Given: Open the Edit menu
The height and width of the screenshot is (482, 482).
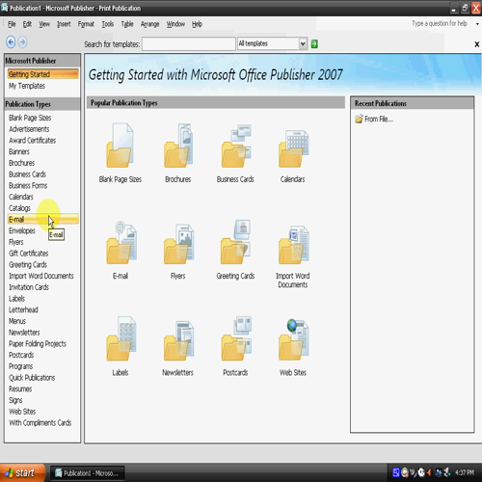Looking at the screenshot, I should [27, 24].
